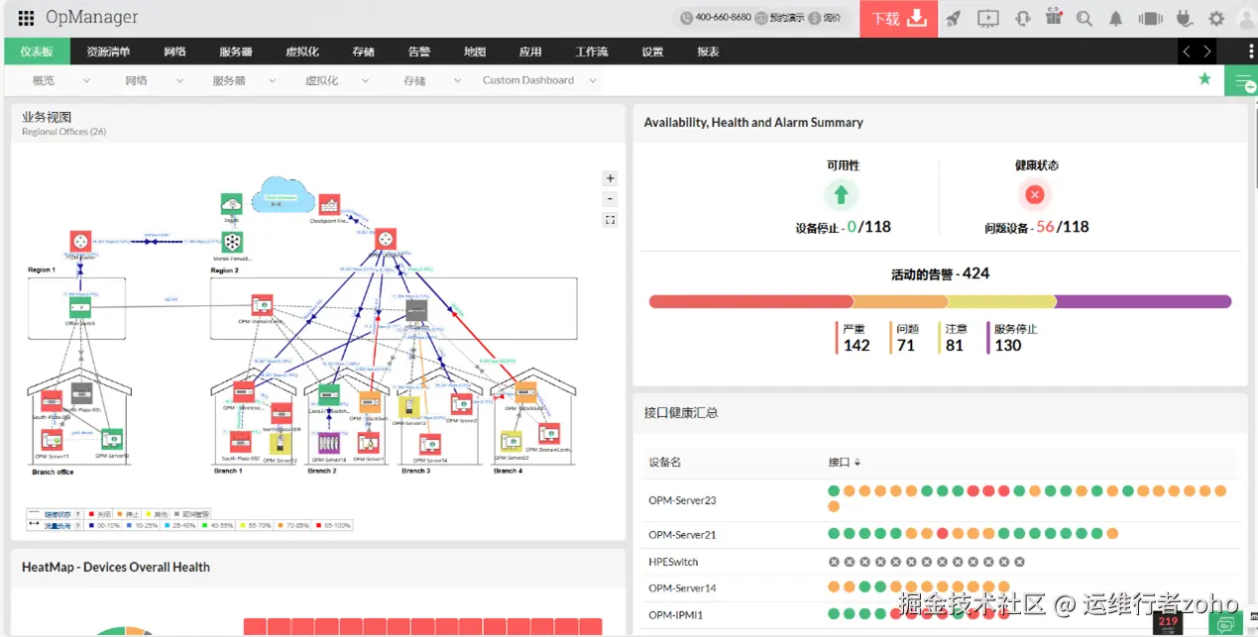Viewport: 1258px width, 637px height.
Task: Open the presentation screen icon
Action: click(987, 18)
